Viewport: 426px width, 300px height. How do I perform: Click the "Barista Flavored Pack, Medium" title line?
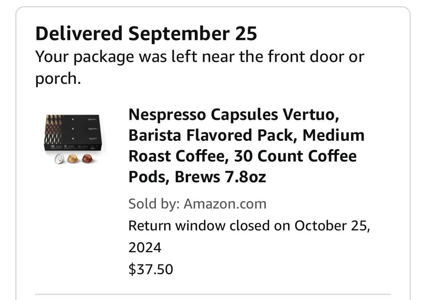pyautogui.click(x=246, y=135)
